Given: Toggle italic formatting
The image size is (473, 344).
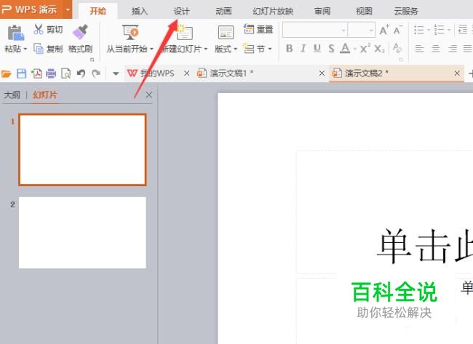Looking at the screenshot, I should pos(303,48).
